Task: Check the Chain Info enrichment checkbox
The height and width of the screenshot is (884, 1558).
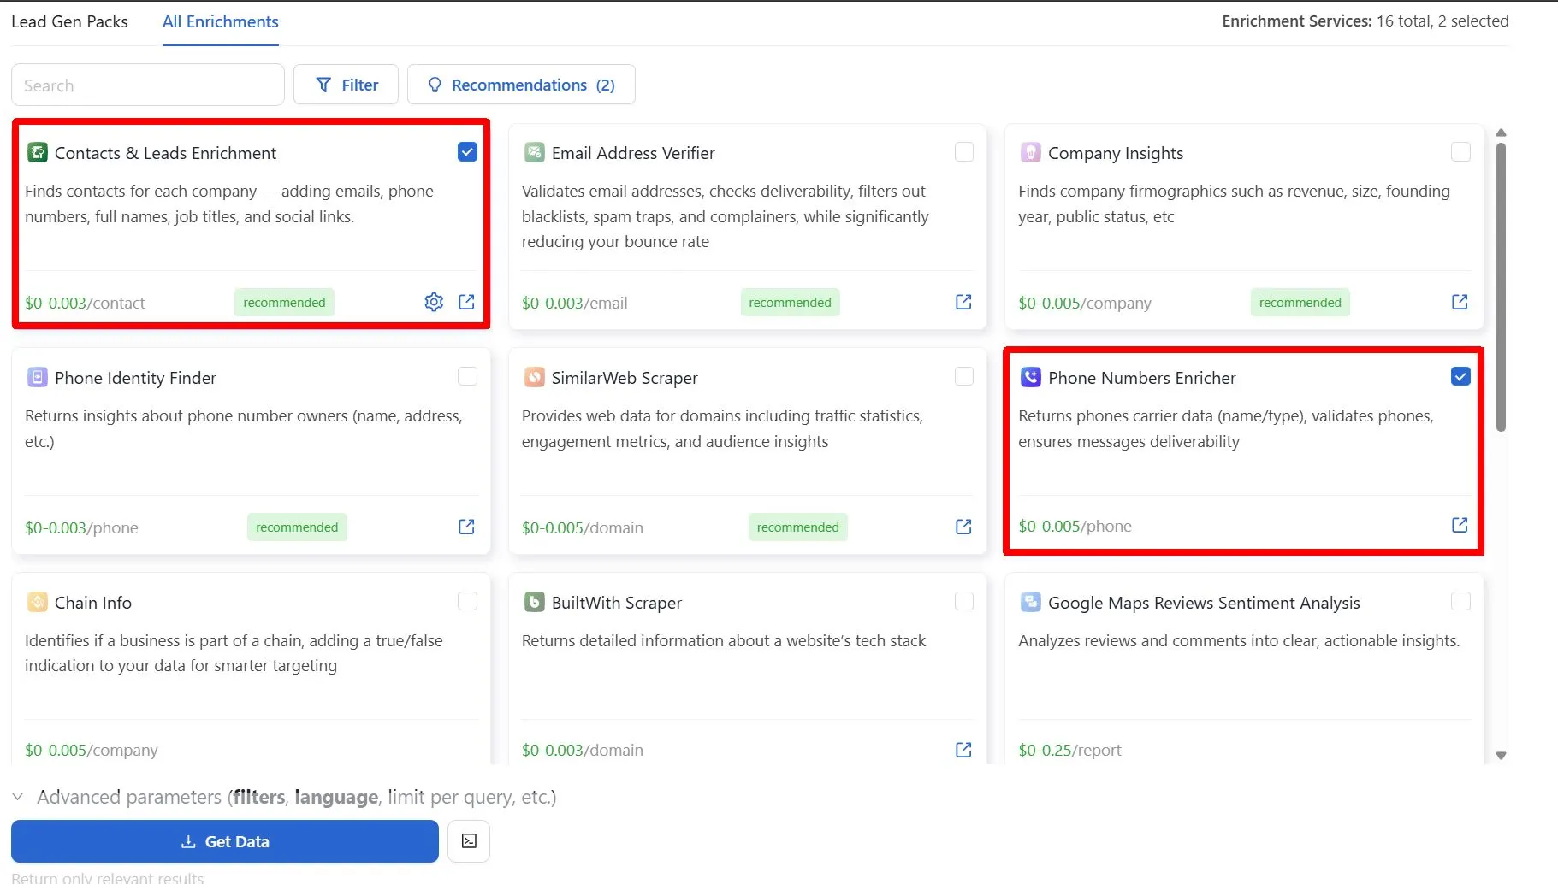Action: tap(467, 601)
